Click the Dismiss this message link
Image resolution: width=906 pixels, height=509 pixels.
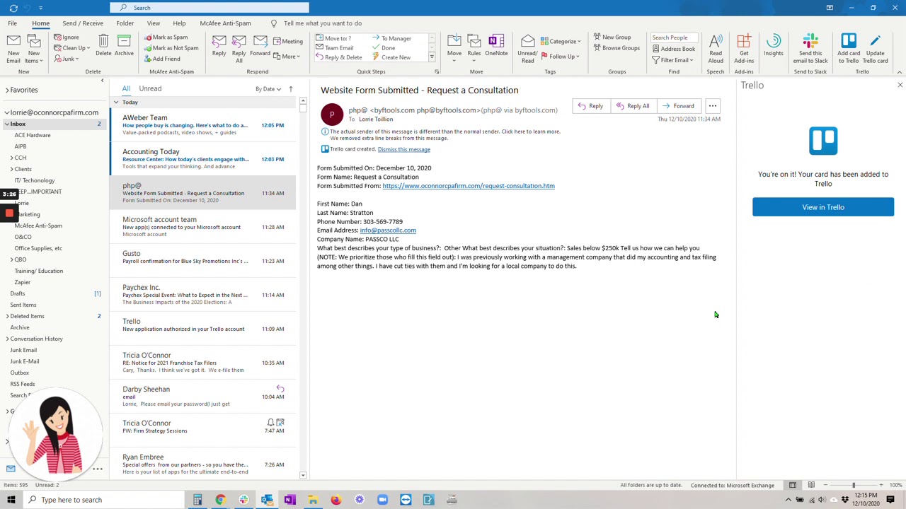coord(404,149)
